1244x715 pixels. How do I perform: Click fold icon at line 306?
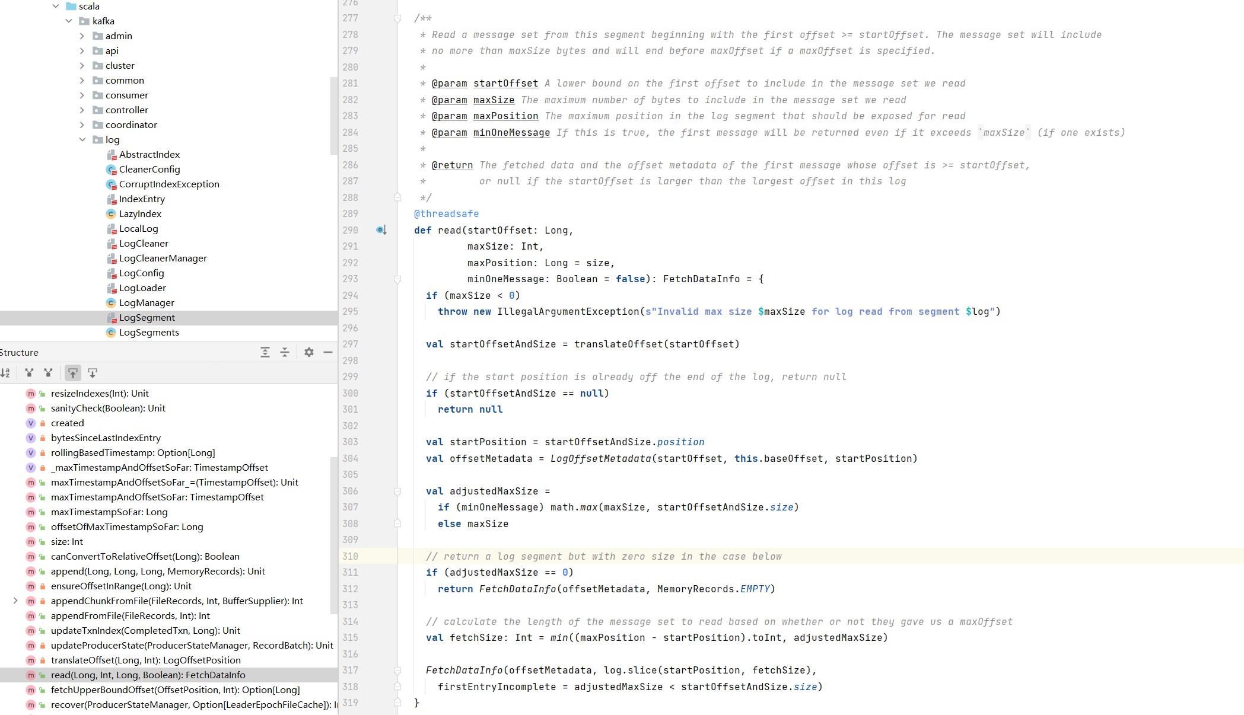397,491
